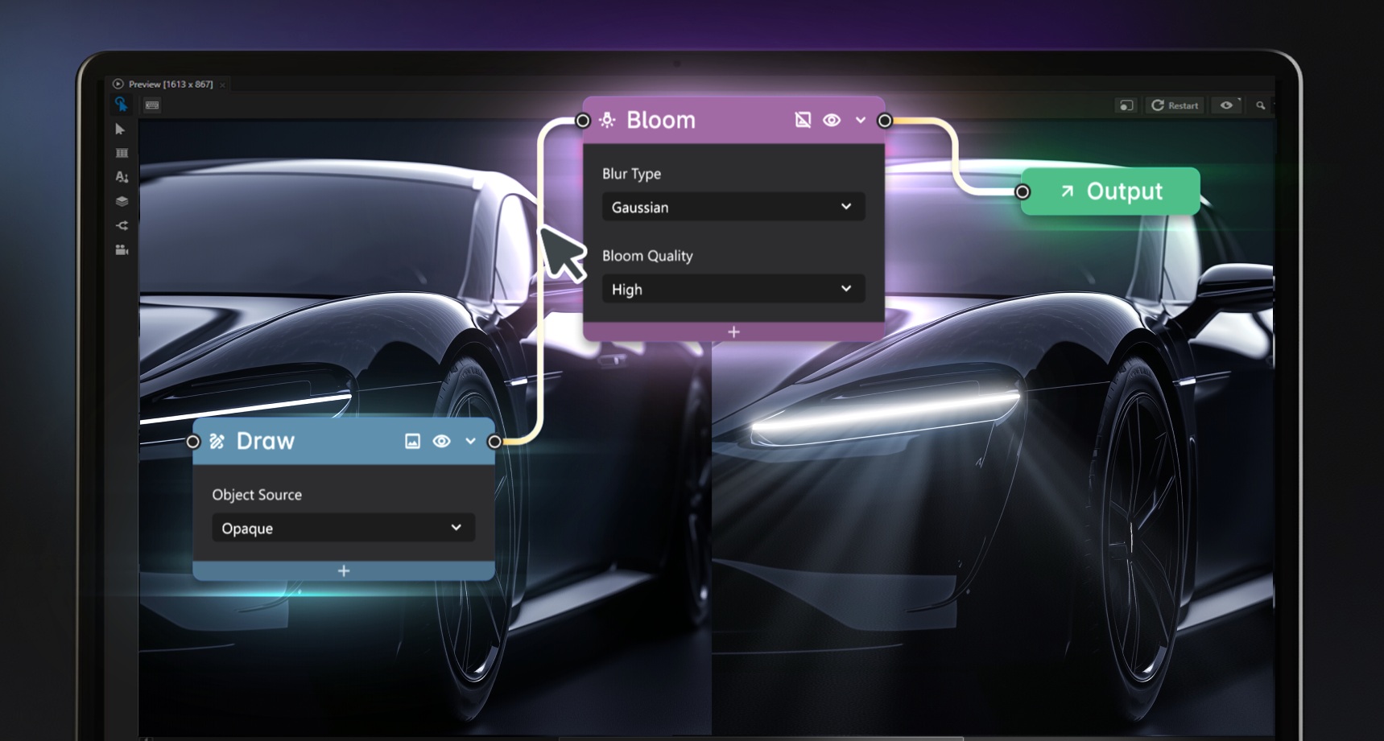Toggle visibility eye on the Draw node

(x=441, y=441)
